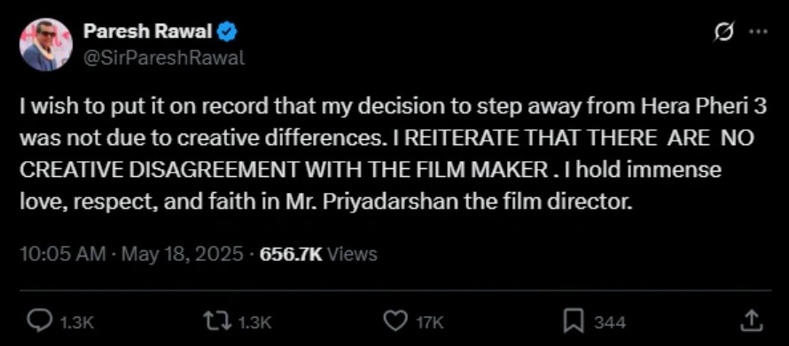Click the blue verified badge
This screenshot has width=789, height=346.
click(x=228, y=33)
